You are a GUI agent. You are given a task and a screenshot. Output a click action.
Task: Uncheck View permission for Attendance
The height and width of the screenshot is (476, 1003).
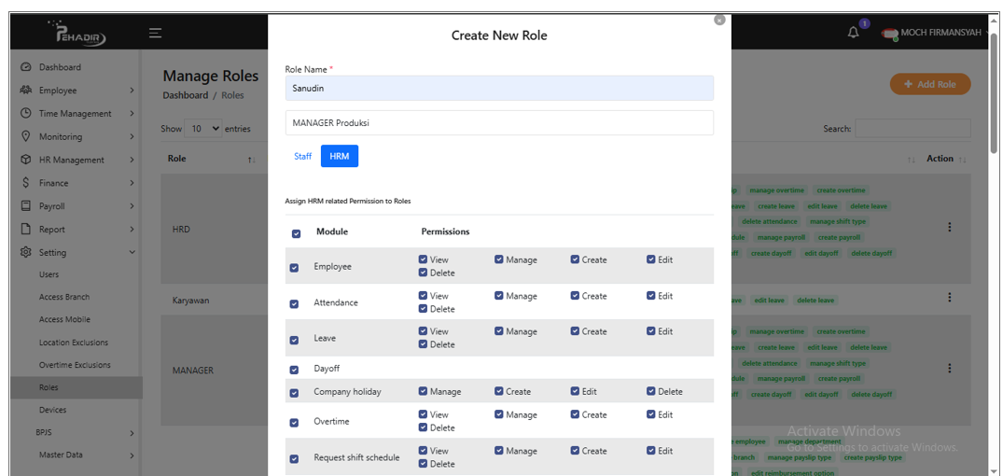[424, 296]
